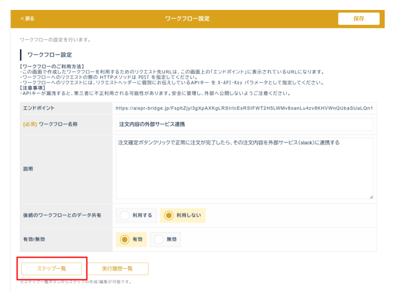Click the 有効/無効 row label

click(x=34, y=240)
